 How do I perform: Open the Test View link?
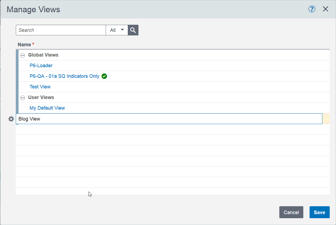point(40,87)
